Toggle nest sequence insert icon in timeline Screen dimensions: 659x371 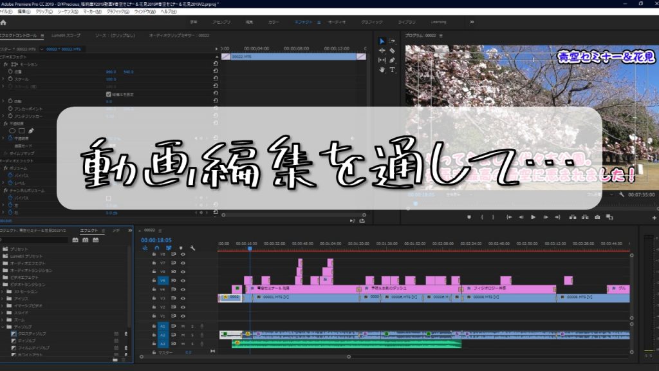click(145, 248)
